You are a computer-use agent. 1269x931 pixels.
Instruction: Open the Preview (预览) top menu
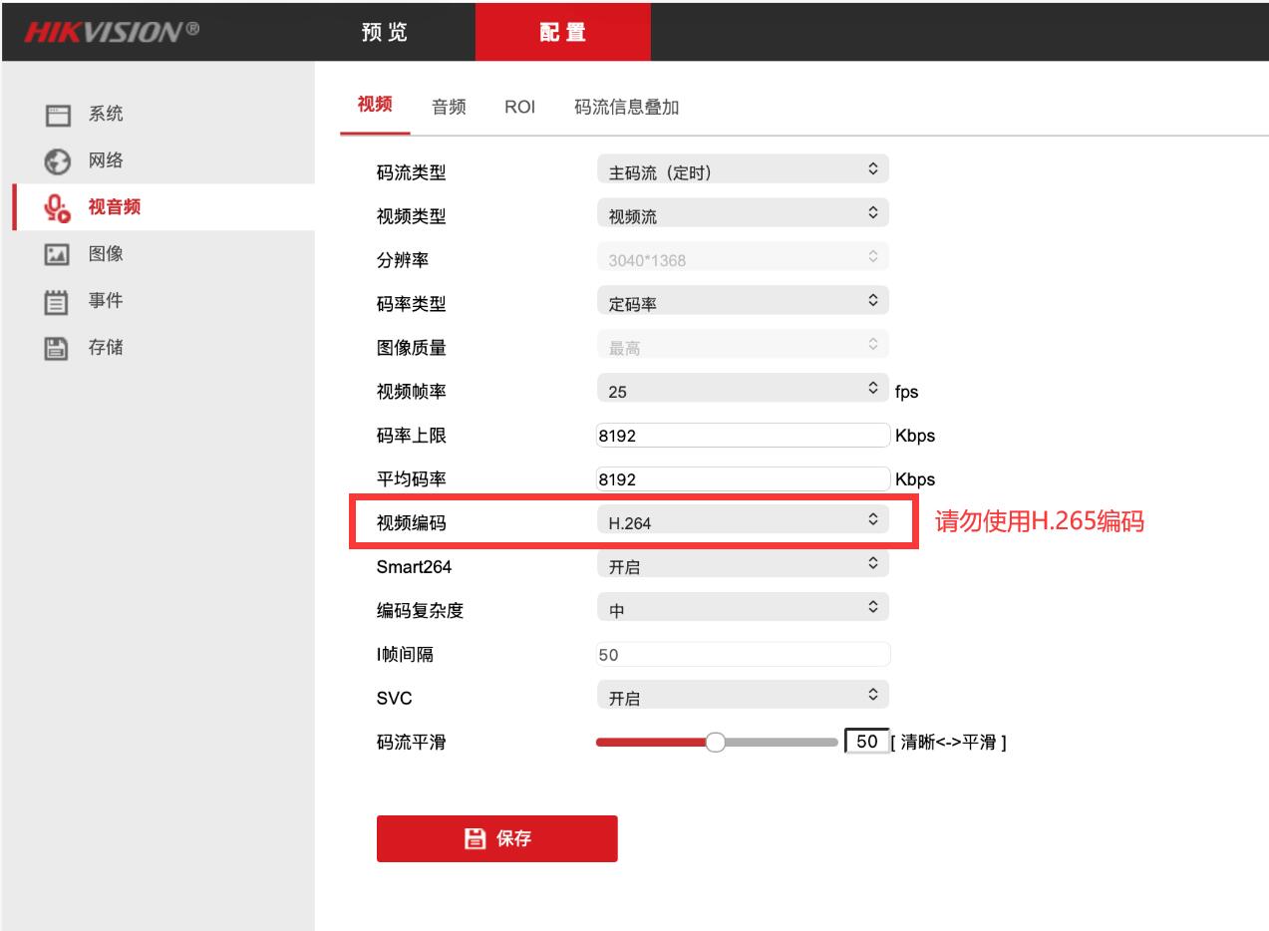tap(384, 31)
